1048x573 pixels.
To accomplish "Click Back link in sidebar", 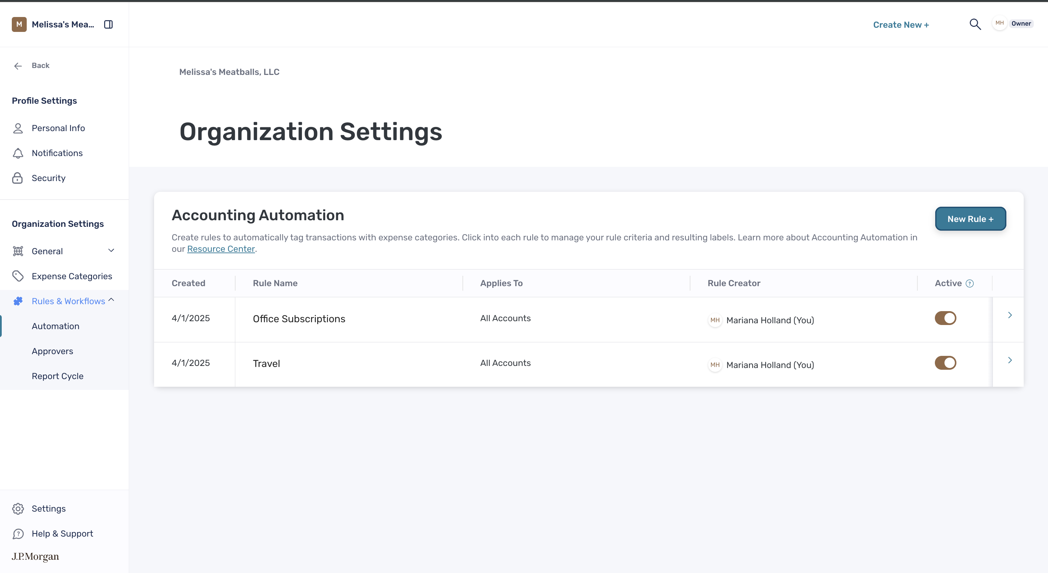I will click(41, 66).
